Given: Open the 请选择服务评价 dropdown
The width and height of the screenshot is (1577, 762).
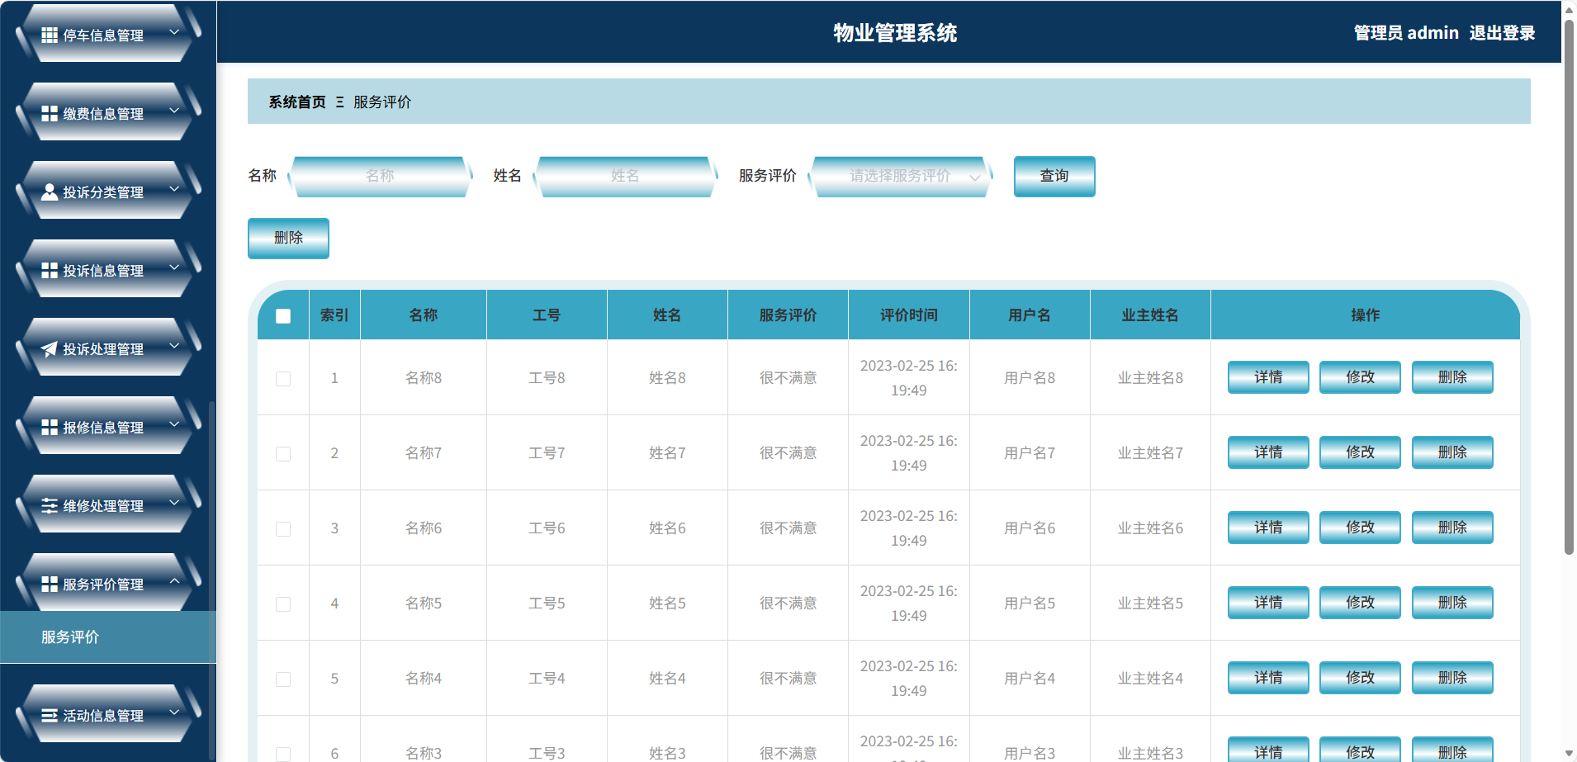Looking at the screenshot, I should [901, 176].
